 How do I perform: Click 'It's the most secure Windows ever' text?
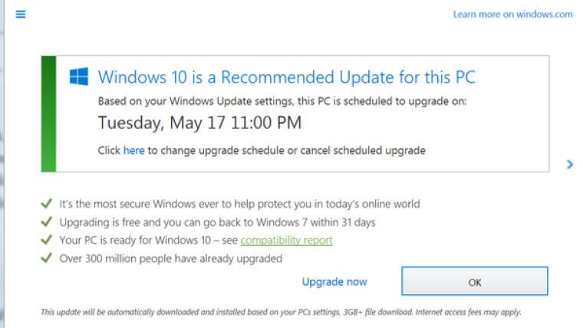tap(239, 204)
